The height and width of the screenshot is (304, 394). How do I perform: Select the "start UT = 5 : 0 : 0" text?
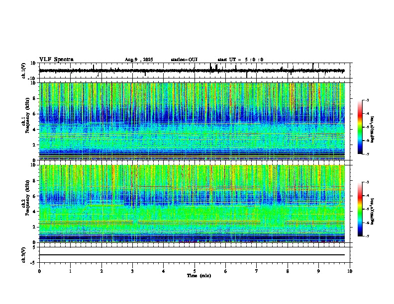point(240,60)
